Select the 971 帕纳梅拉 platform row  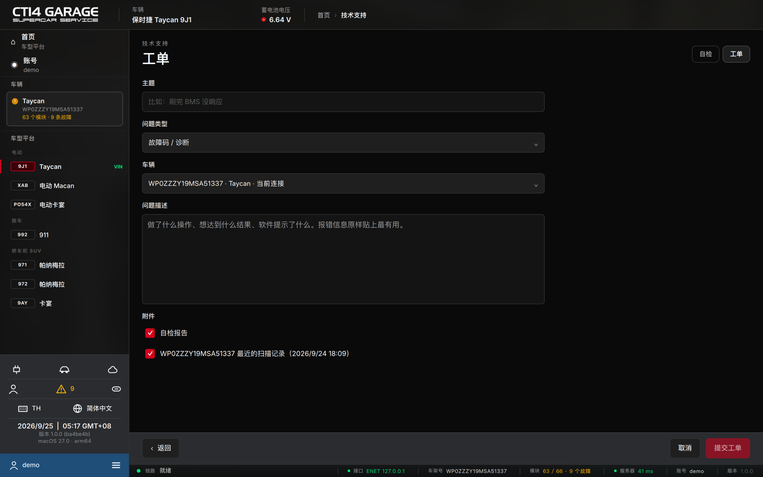tap(65, 265)
